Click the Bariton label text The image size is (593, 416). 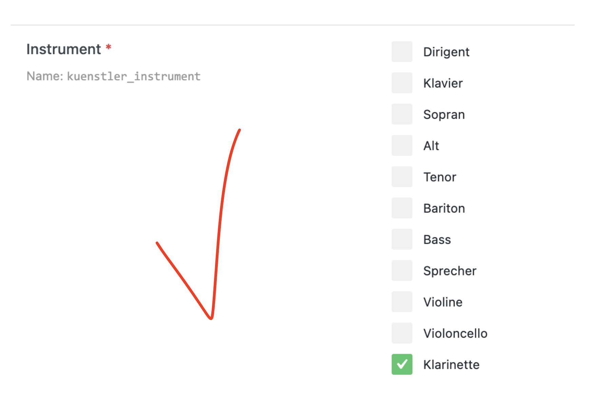444,208
